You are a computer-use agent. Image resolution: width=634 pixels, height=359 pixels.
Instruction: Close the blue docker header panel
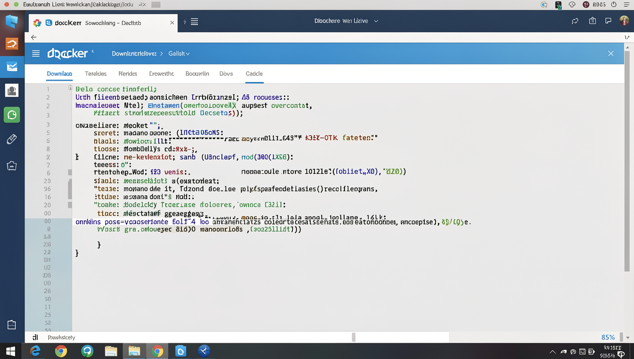tap(611, 53)
